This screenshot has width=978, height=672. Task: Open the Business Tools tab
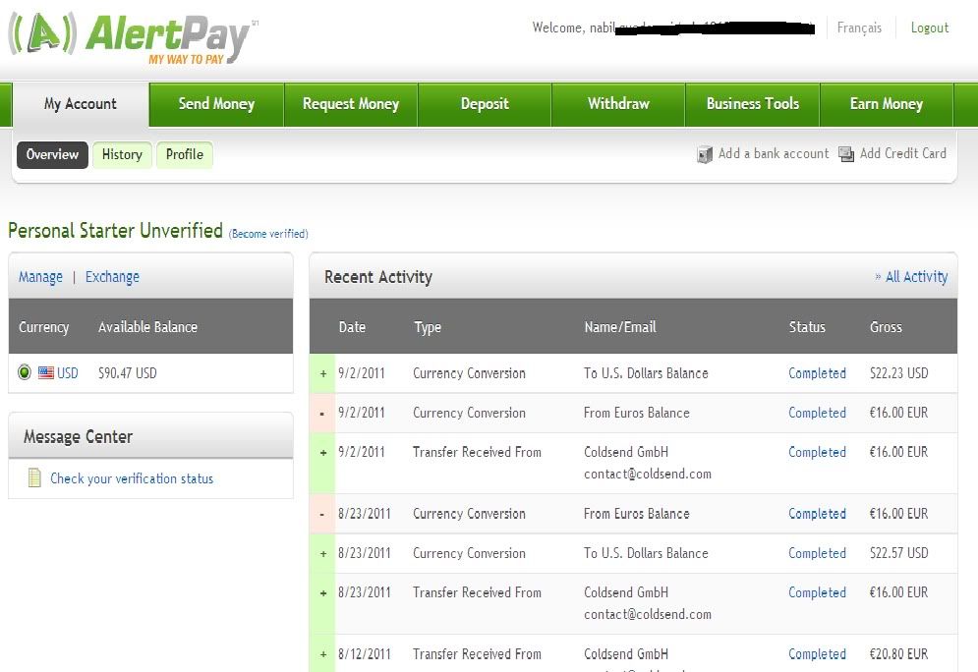752,104
